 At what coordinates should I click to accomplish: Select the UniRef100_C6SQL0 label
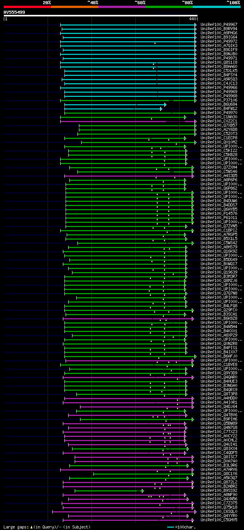219,511
